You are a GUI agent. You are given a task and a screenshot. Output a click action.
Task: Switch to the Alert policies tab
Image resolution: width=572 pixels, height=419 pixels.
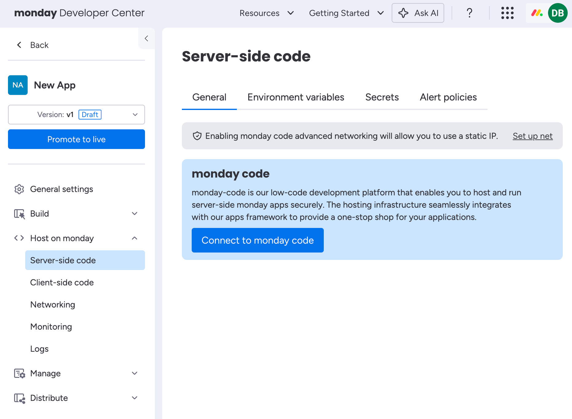click(448, 97)
